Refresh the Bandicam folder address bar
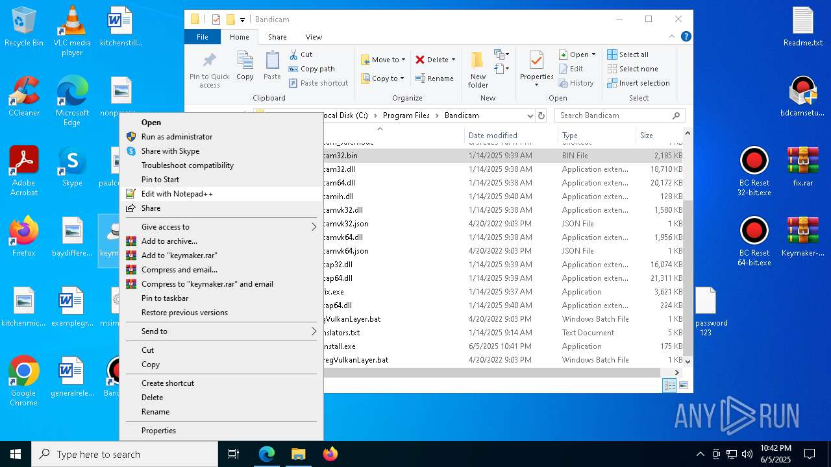This screenshot has width=831, height=467. [x=541, y=115]
